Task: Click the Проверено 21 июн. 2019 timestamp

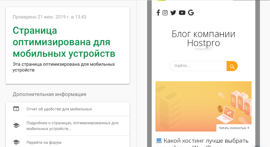Action: pos(50,17)
